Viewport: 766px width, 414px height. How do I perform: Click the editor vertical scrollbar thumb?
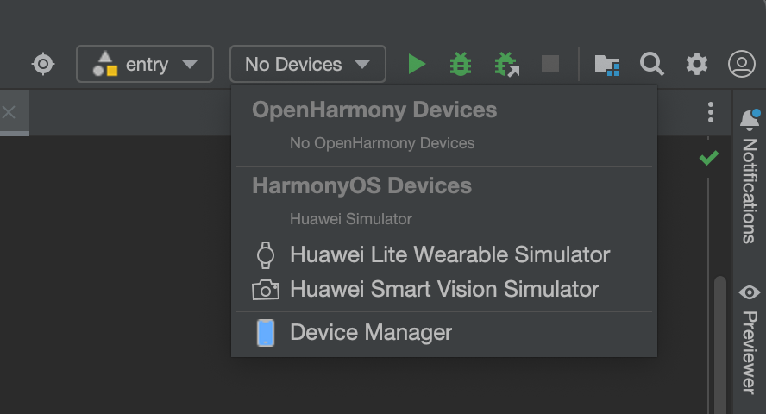coord(720,345)
